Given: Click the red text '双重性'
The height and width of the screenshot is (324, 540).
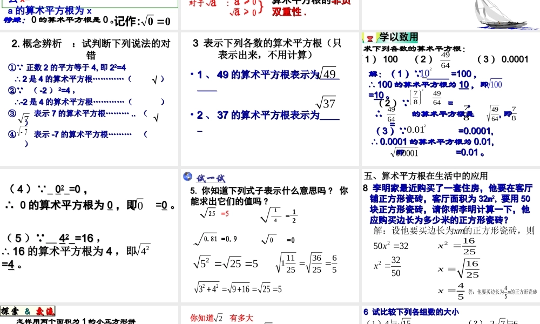Looking at the screenshot, I should coord(288,12).
